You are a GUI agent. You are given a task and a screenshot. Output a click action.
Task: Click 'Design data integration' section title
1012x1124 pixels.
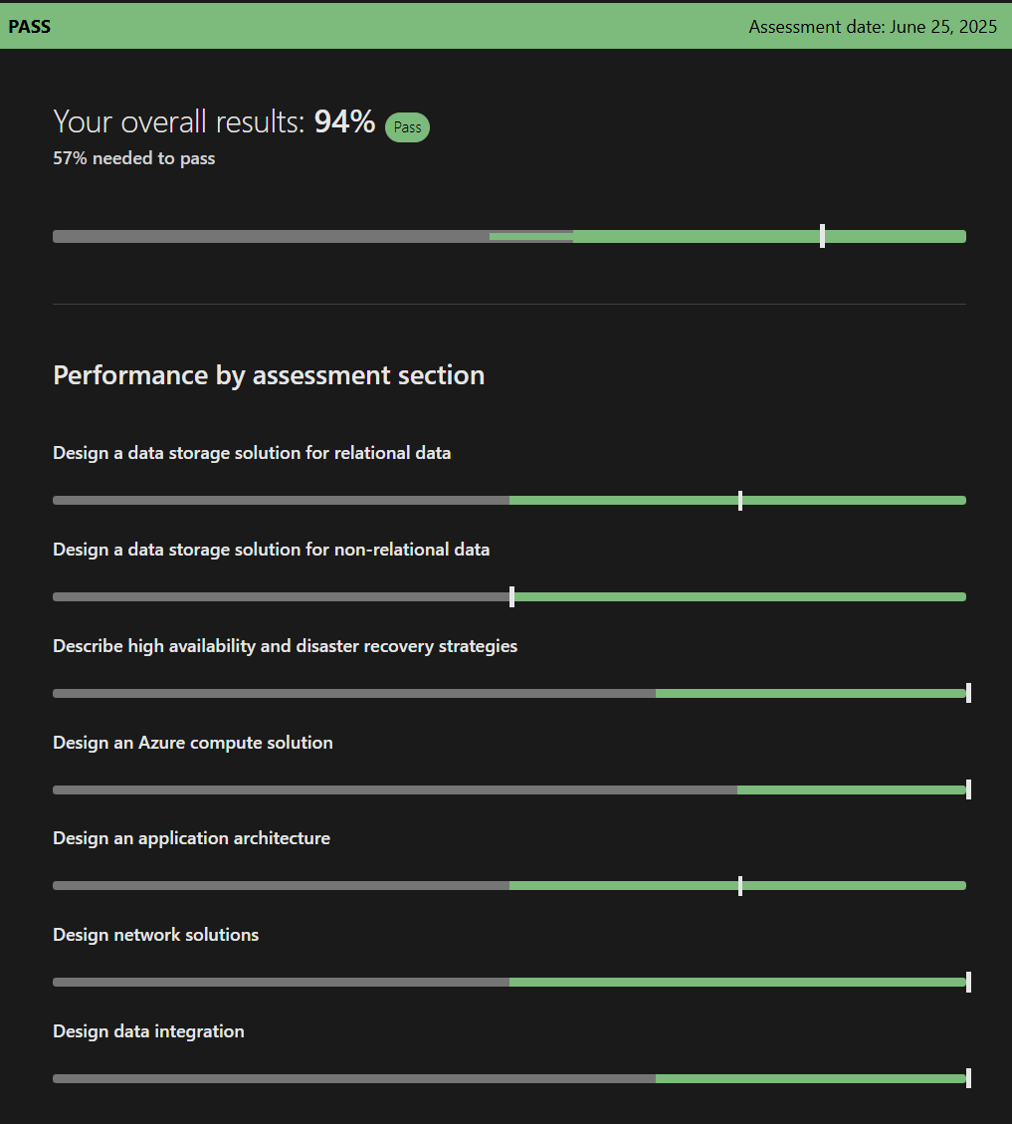(x=148, y=1031)
